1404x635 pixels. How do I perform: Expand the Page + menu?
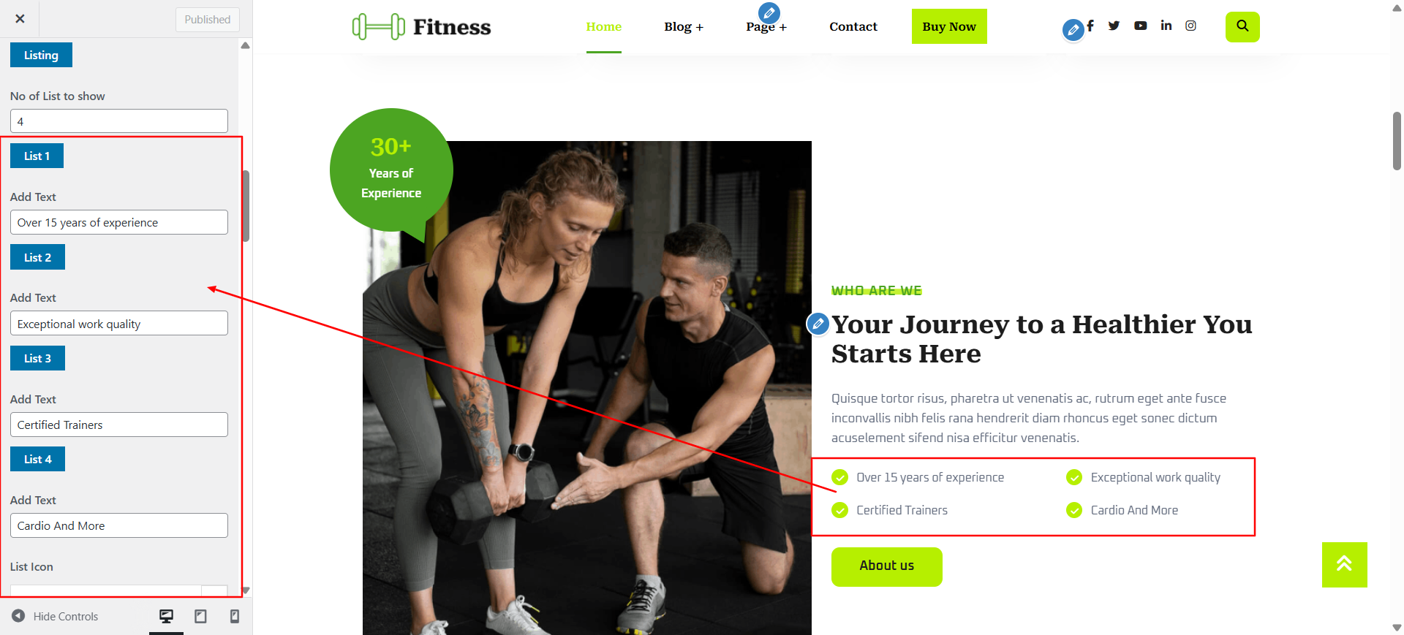766,27
